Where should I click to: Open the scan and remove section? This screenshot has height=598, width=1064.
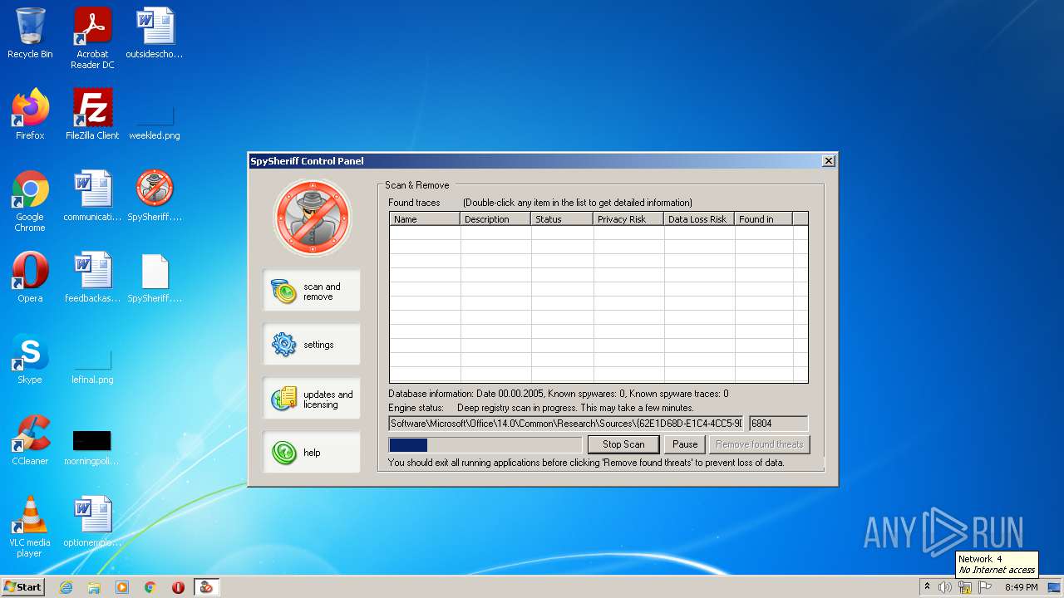[312, 291]
